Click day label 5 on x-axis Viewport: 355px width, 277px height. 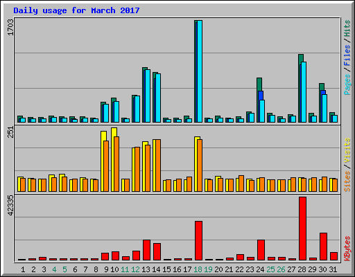(64, 269)
